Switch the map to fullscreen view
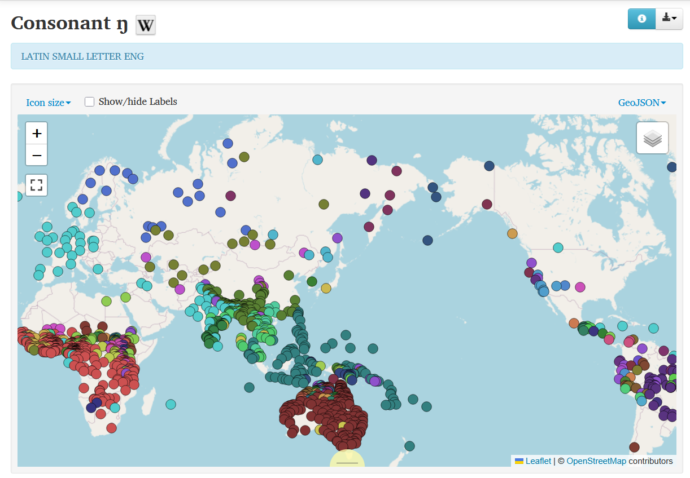This screenshot has width=690, height=478. point(37,185)
